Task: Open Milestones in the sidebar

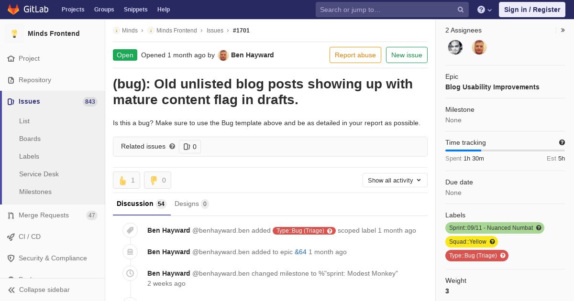Action: pyautogui.click(x=35, y=192)
